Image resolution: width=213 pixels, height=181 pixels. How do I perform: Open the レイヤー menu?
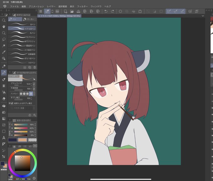pos(51,6)
